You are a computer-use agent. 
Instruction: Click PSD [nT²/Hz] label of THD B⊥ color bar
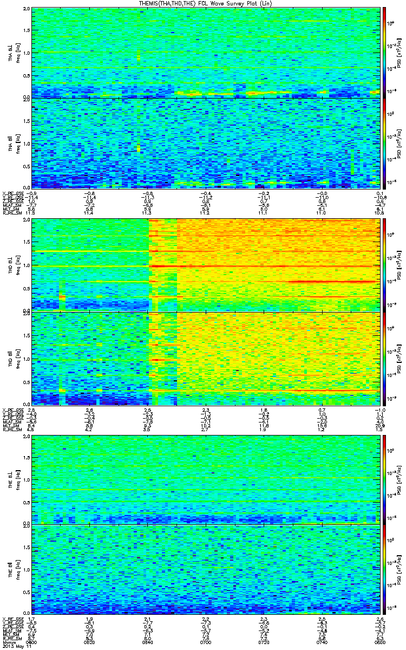pos(400,265)
